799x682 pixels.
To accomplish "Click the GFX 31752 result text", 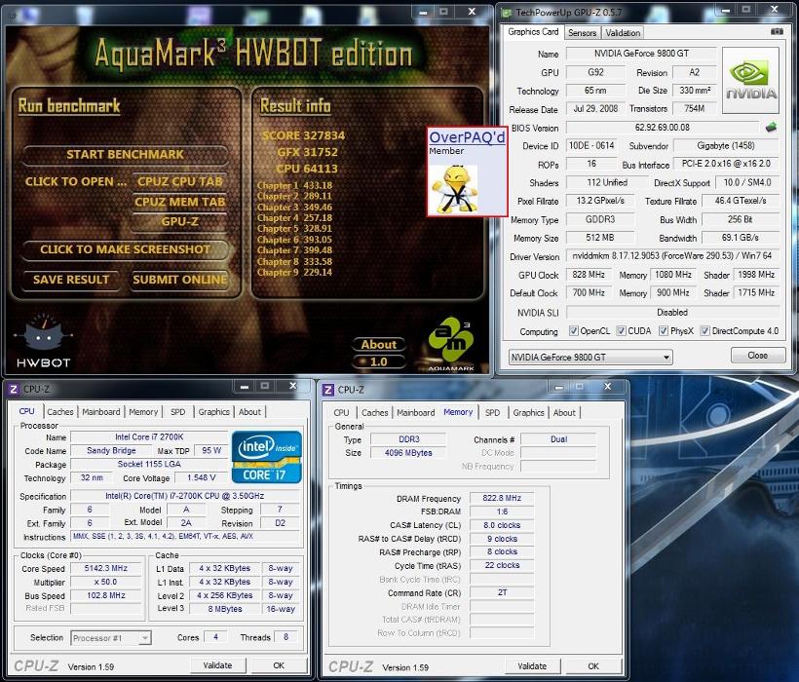I will [307, 152].
